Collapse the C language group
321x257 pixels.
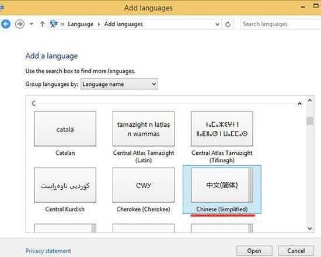[x=299, y=103]
